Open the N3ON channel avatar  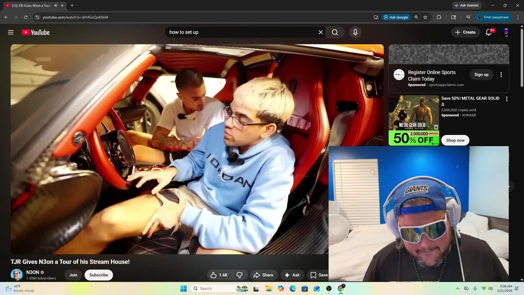coord(16,275)
